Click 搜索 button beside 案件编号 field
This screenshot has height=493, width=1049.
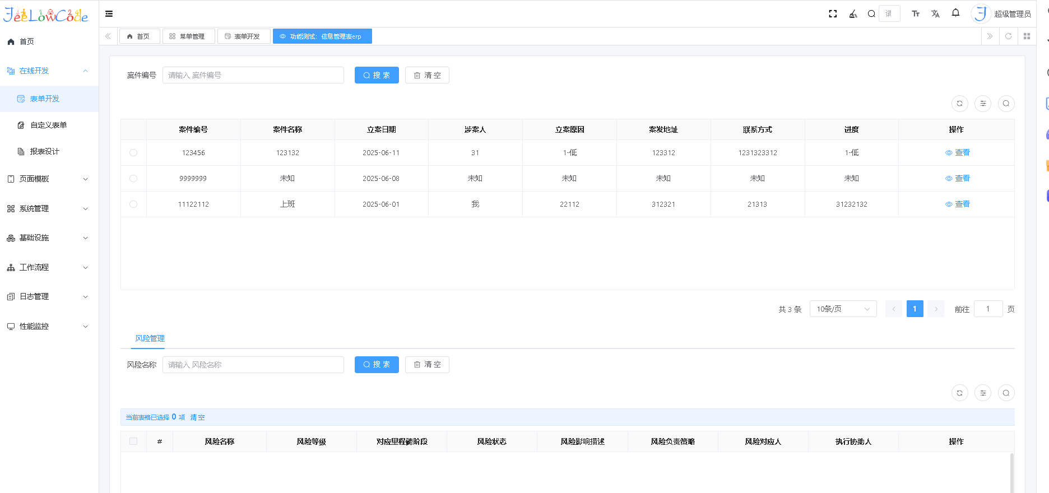click(377, 75)
